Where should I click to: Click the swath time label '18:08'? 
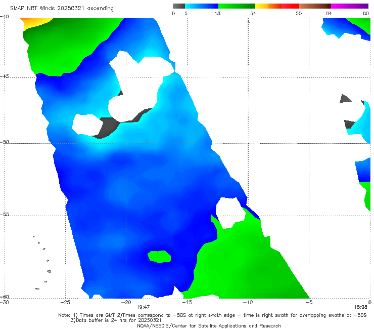click(360, 307)
